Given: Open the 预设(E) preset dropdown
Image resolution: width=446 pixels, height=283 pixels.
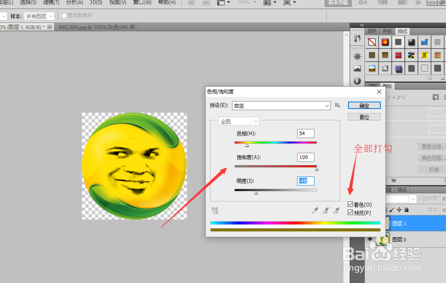Looking at the screenshot, I should tap(281, 106).
